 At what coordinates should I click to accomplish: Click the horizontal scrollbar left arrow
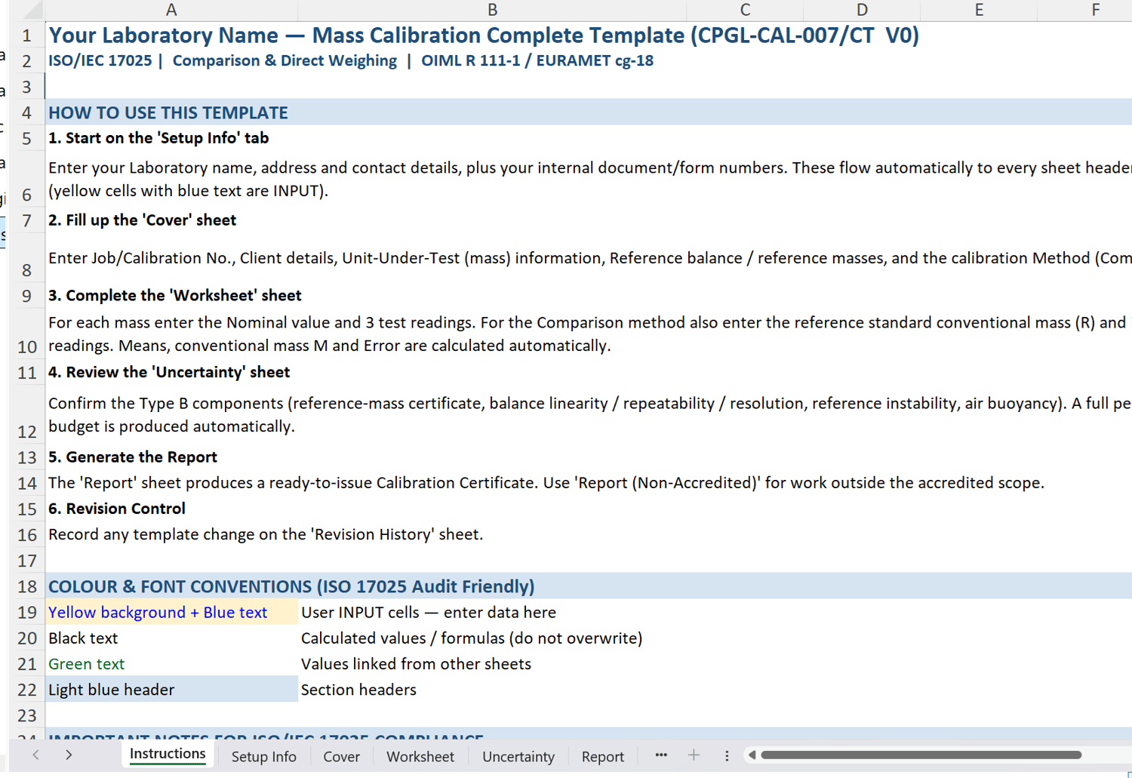(752, 755)
